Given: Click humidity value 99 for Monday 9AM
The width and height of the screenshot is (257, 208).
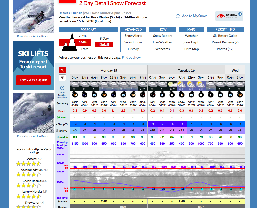Looking at the screenshot, I should (104, 137).
